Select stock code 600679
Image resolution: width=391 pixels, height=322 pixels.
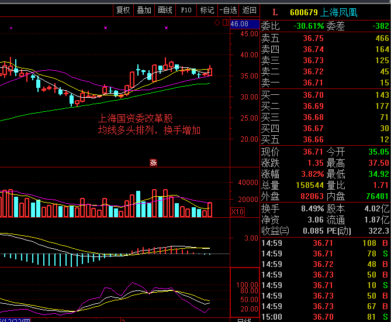[x=304, y=12]
